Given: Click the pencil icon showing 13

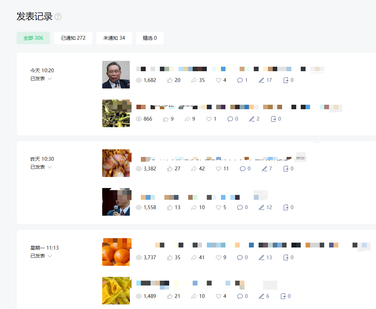Looking at the screenshot, I should click(261, 257).
